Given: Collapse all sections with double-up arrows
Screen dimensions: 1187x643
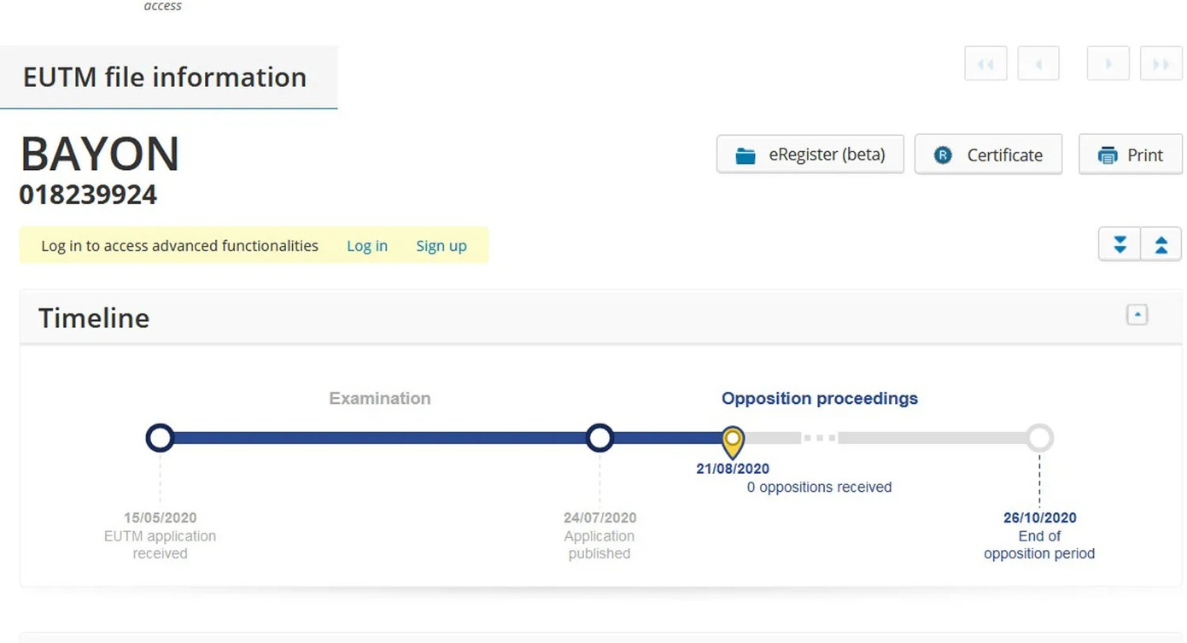Looking at the screenshot, I should [x=1161, y=245].
